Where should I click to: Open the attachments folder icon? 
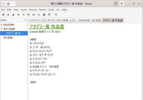(56, 15)
